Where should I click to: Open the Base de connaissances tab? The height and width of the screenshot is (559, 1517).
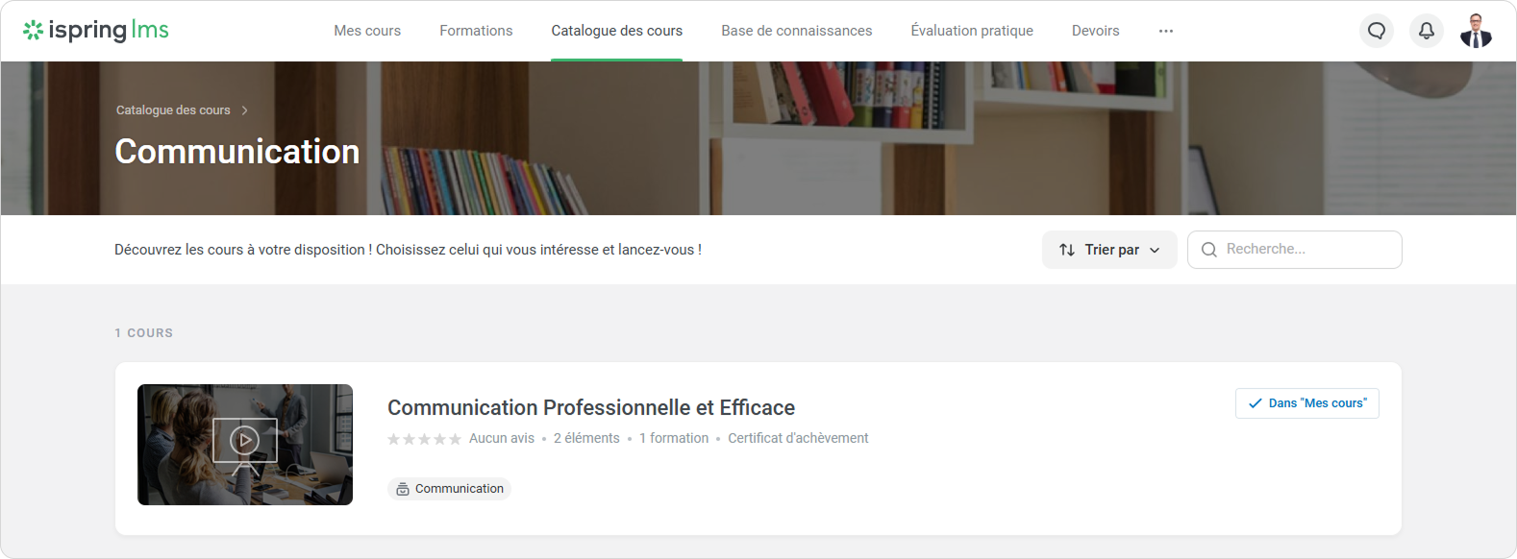tap(796, 31)
